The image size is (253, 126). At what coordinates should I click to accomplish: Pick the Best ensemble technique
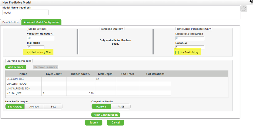click(x=53, y=106)
